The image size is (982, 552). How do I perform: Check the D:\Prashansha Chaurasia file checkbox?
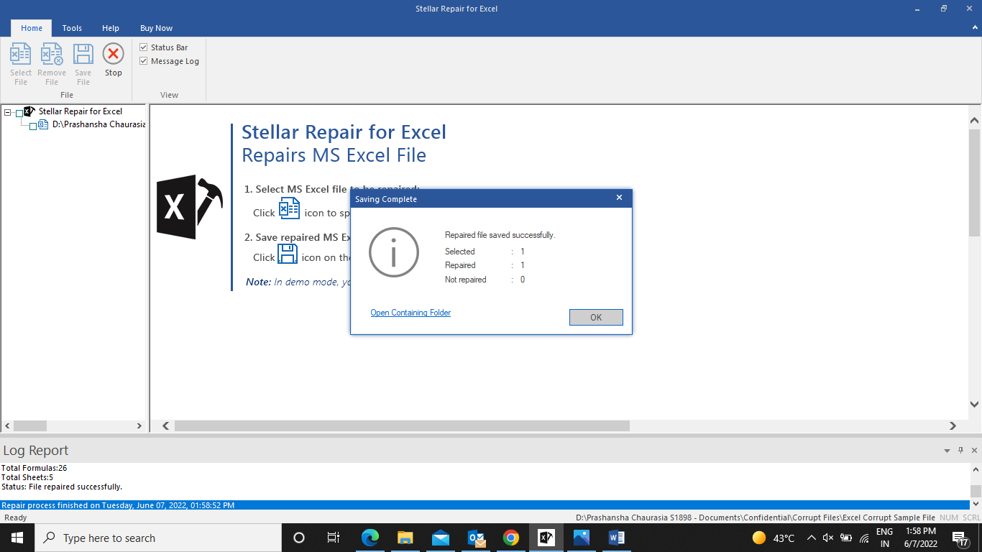point(33,126)
